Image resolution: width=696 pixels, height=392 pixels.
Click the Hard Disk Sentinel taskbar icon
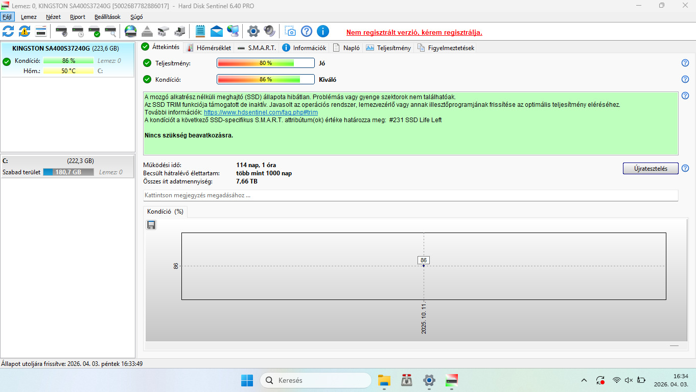pyautogui.click(x=452, y=380)
